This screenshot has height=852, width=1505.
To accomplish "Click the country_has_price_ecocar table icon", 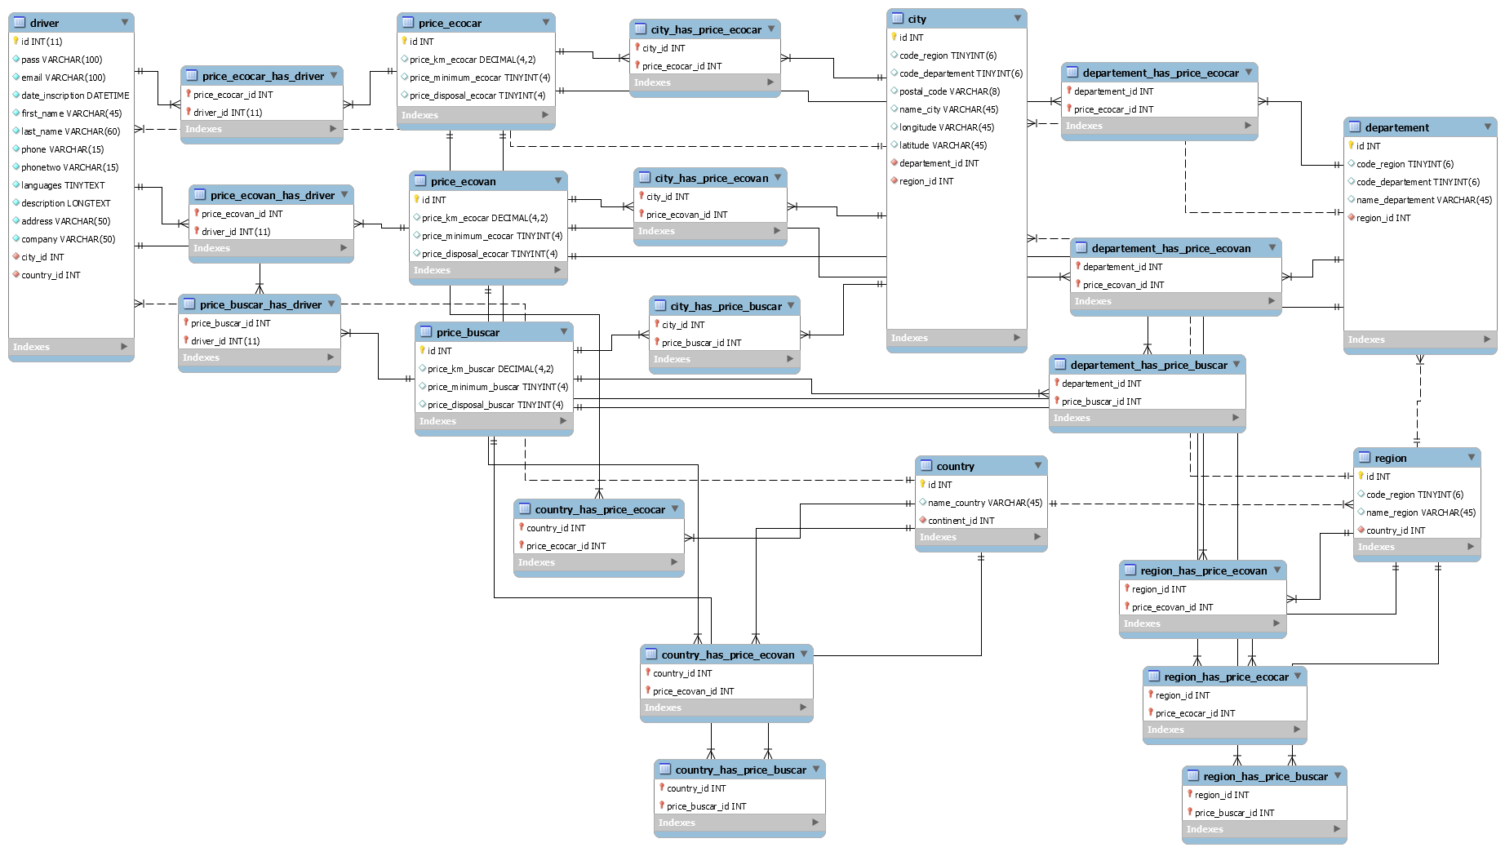I will point(525,509).
